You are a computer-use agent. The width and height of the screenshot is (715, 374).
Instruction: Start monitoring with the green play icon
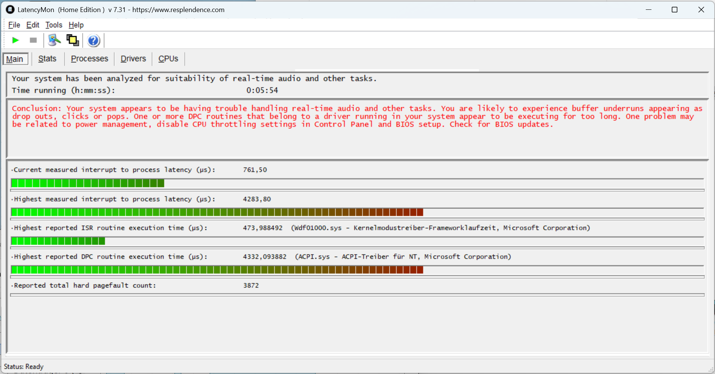pyautogui.click(x=15, y=40)
